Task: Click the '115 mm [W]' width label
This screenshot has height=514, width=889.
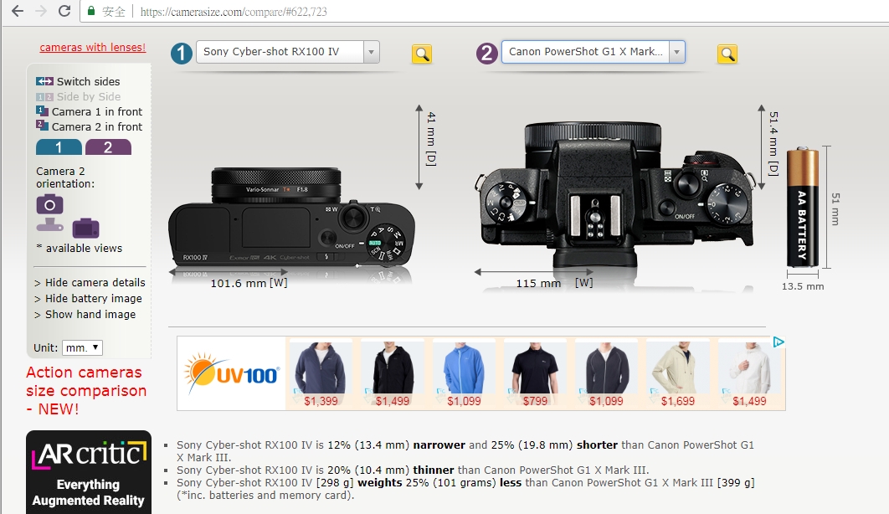Action: (x=554, y=283)
